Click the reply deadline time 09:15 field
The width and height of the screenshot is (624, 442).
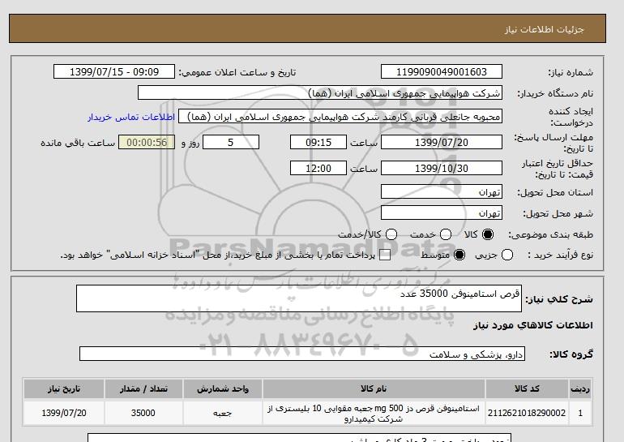(x=318, y=142)
